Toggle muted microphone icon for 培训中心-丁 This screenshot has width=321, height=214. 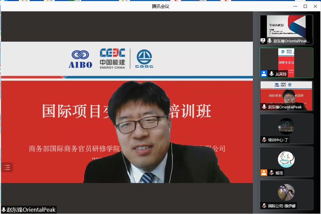[x=264, y=140]
